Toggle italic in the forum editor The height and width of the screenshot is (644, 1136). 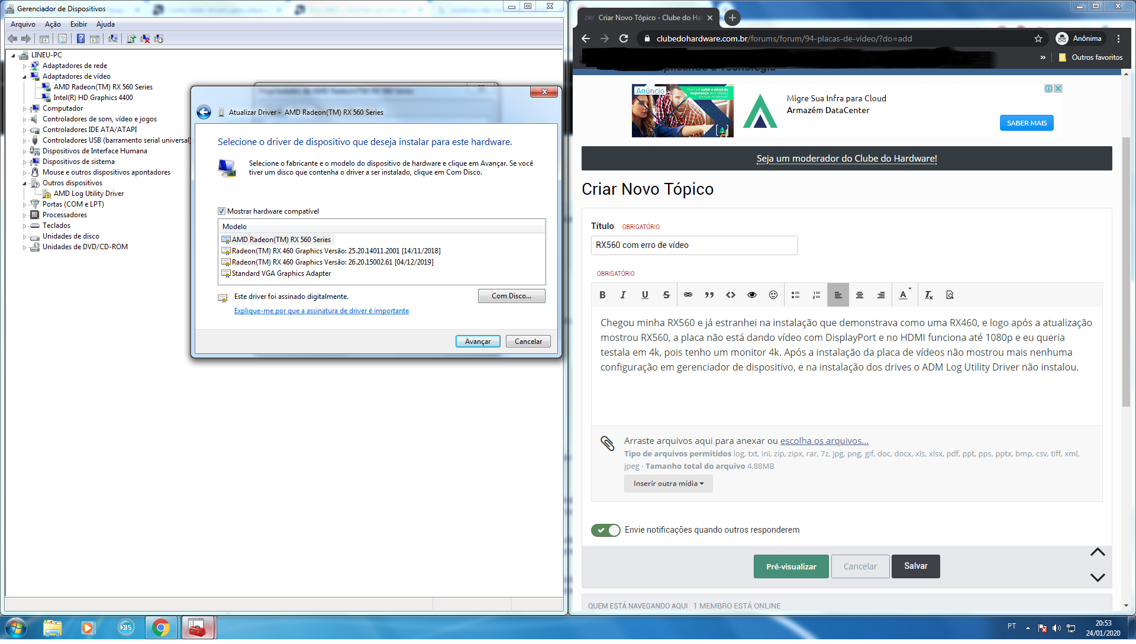(623, 295)
